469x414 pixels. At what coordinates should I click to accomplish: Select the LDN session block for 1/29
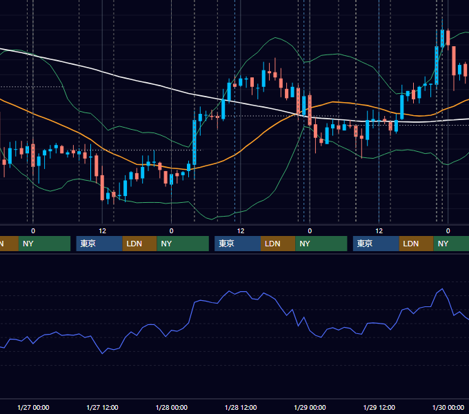(x=417, y=244)
